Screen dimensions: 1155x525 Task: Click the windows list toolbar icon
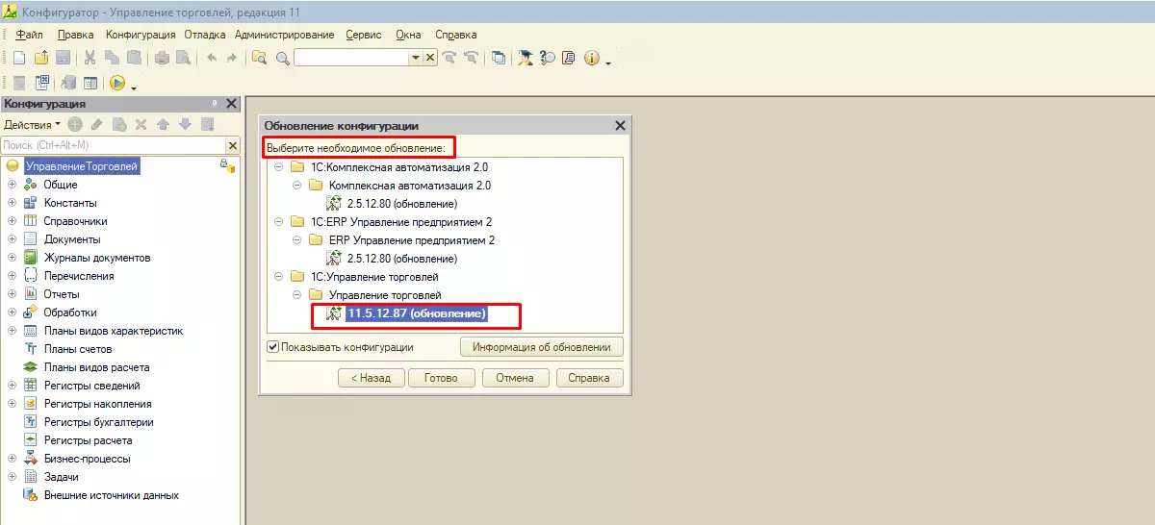point(498,58)
